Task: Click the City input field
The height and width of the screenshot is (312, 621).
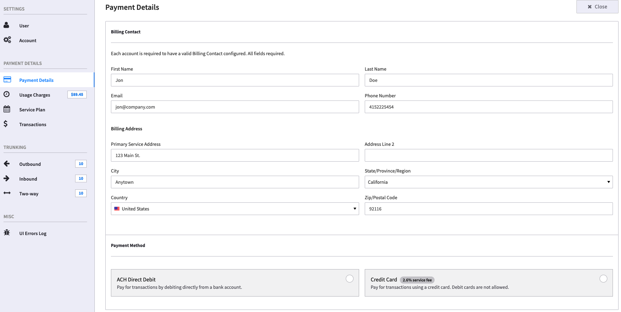Action: (x=235, y=182)
